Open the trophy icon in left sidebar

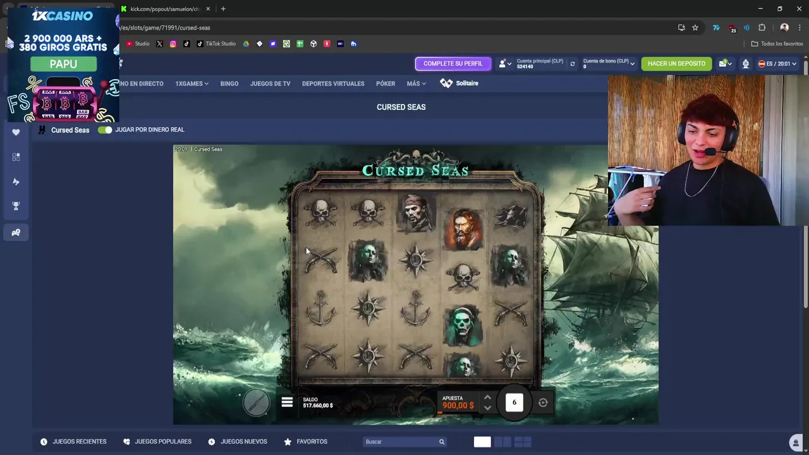coord(16,206)
